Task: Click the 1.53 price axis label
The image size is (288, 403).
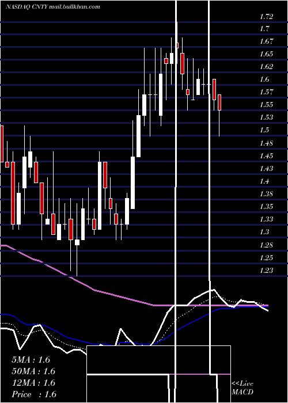Action: [x=266, y=117]
